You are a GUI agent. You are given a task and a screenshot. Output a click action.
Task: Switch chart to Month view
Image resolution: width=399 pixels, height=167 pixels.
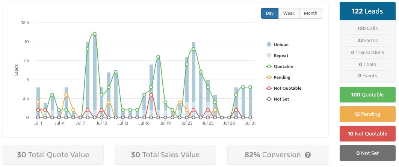click(311, 13)
